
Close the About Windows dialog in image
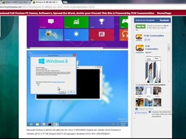coord(74,55)
